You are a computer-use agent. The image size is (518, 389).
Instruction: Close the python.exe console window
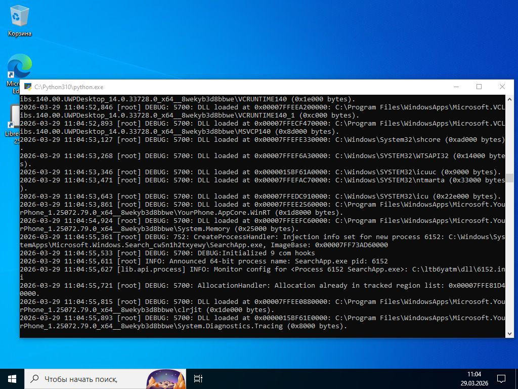tap(502, 87)
